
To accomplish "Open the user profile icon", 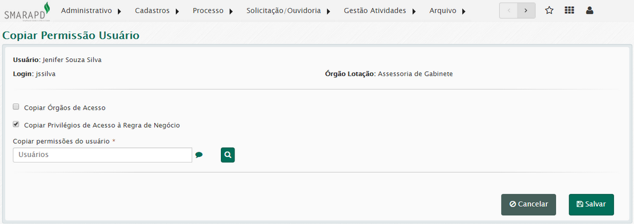I will pyautogui.click(x=590, y=10).
